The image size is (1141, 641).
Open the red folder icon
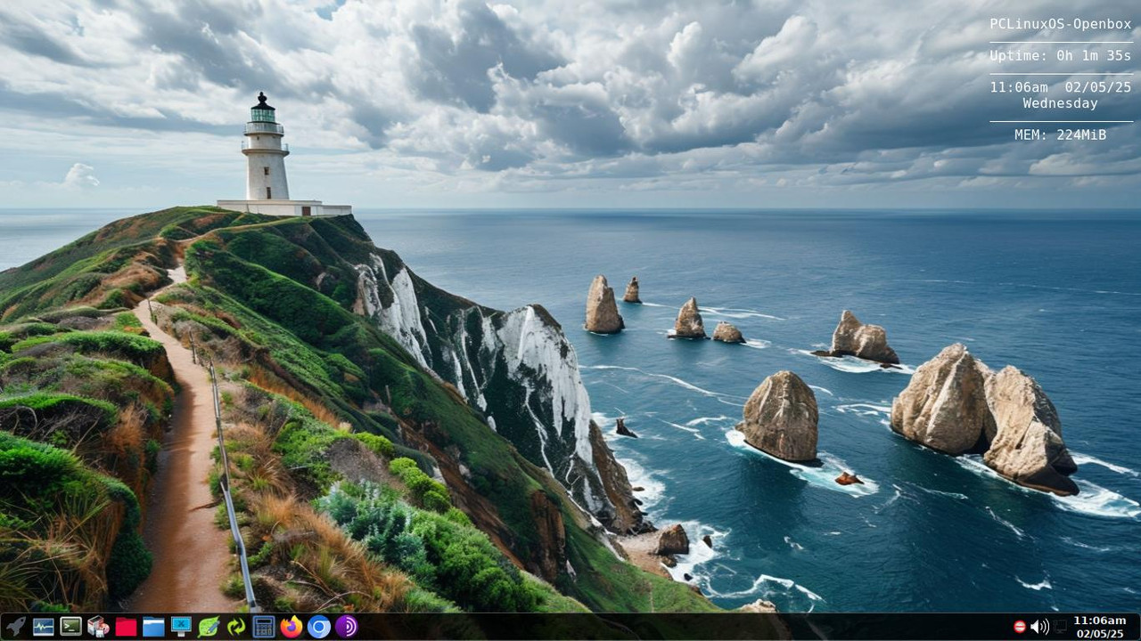coord(126,627)
